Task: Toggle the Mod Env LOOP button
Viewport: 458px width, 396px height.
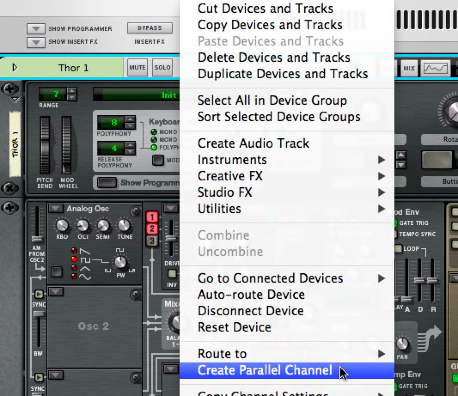Action: click(x=398, y=249)
